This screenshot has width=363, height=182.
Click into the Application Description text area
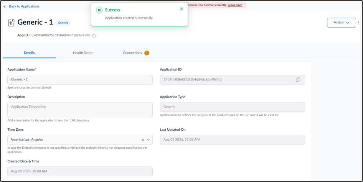pos(80,110)
